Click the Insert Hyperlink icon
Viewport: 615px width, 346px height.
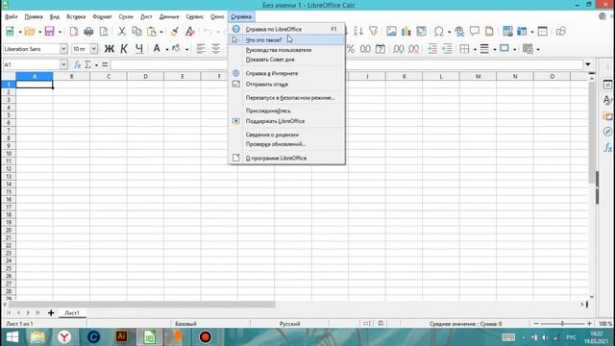pos(459,31)
